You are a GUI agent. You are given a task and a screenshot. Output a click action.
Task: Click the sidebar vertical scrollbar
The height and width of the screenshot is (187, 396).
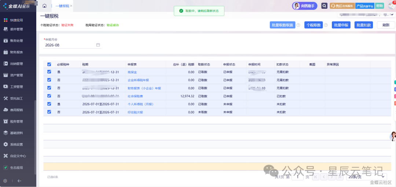click(x=35, y=137)
